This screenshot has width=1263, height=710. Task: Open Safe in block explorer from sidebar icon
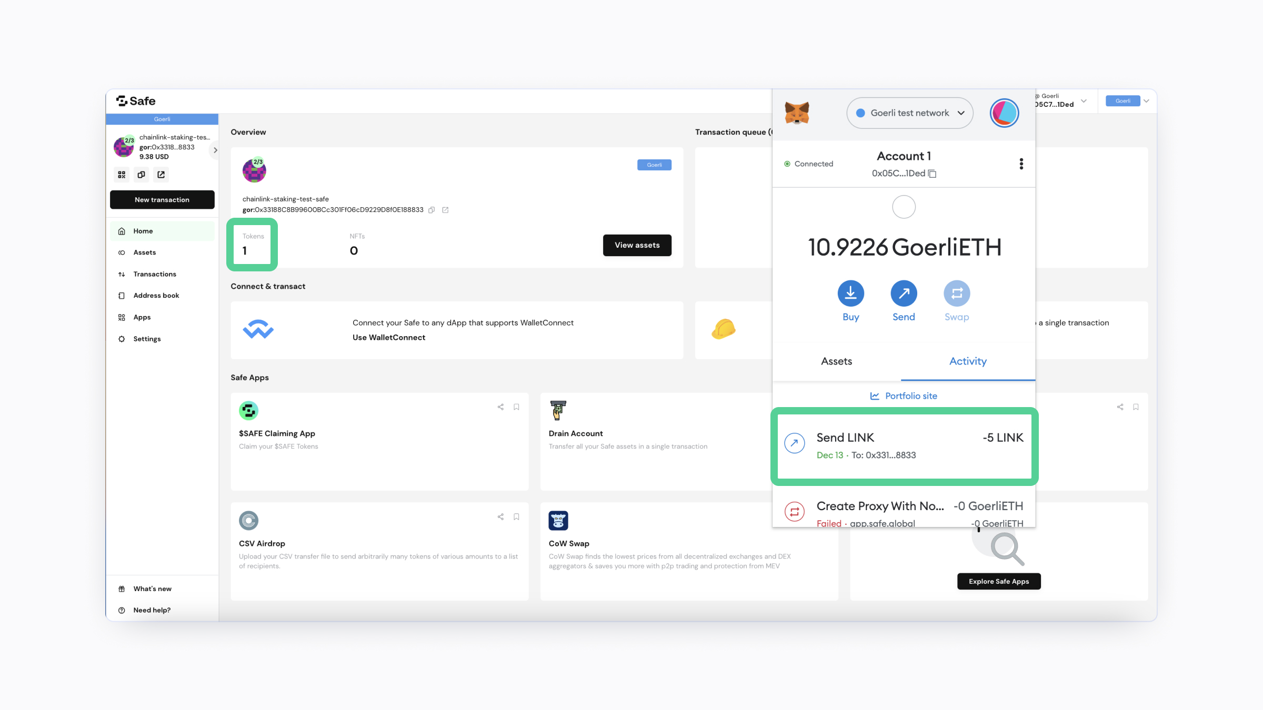point(161,175)
